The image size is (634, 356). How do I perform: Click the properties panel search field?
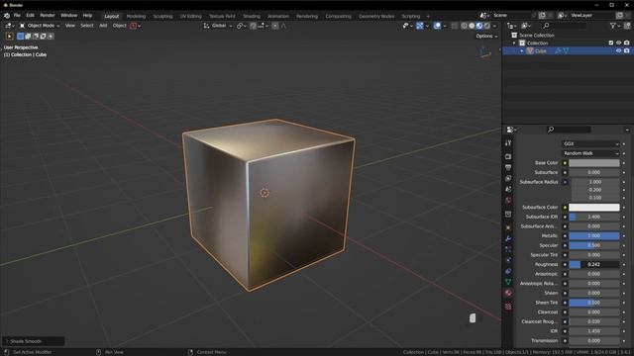coord(569,130)
